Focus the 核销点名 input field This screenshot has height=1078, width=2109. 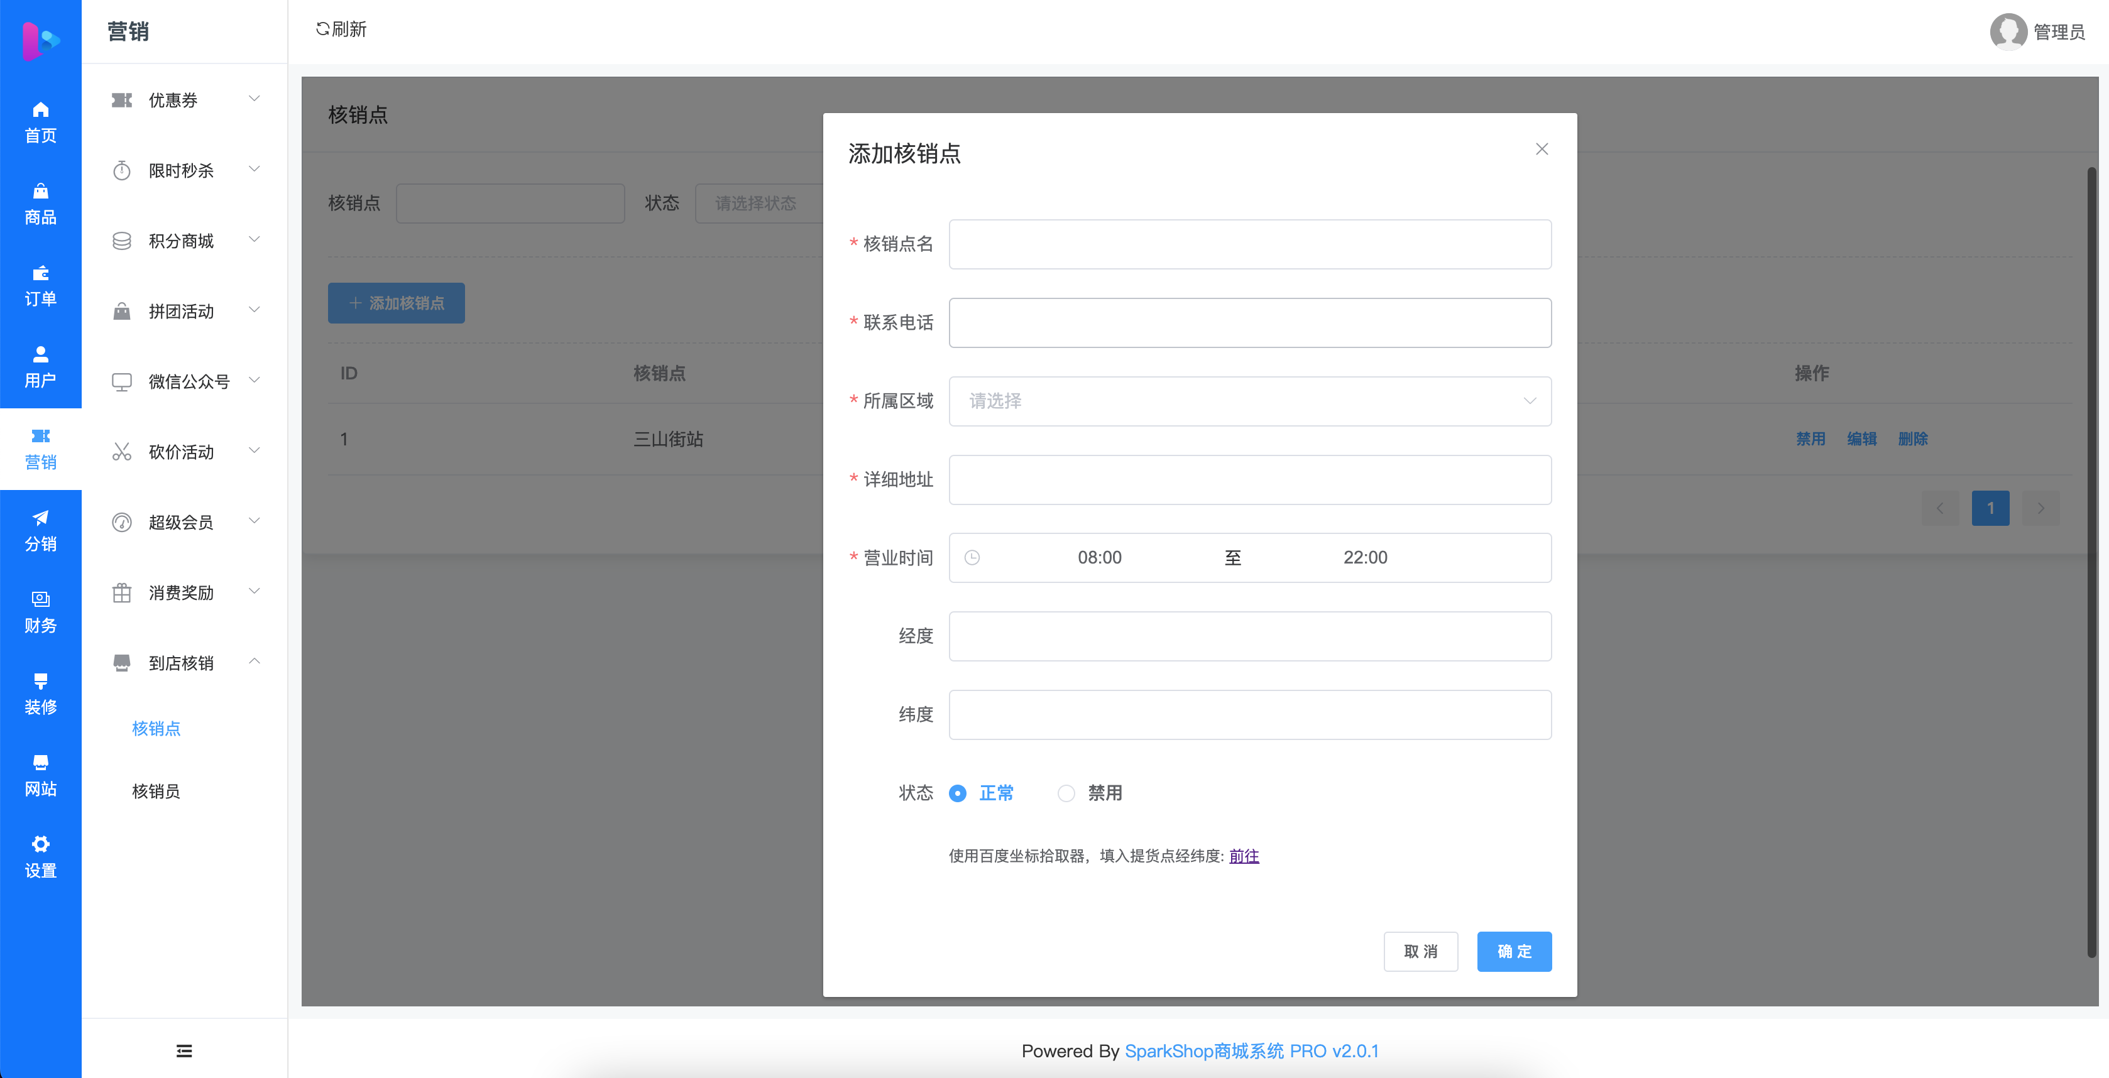tap(1250, 244)
